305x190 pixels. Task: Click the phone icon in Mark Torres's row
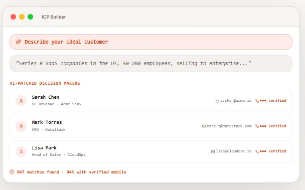point(257,126)
